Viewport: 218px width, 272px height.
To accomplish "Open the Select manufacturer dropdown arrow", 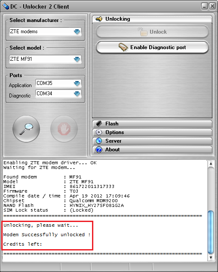I will coord(77,31).
